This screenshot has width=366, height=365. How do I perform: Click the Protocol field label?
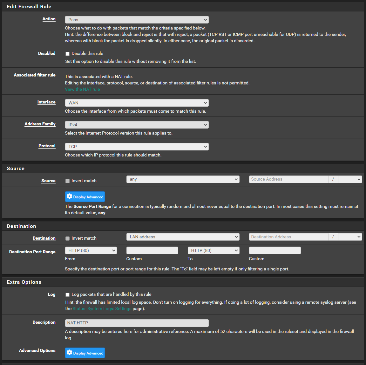(47, 146)
